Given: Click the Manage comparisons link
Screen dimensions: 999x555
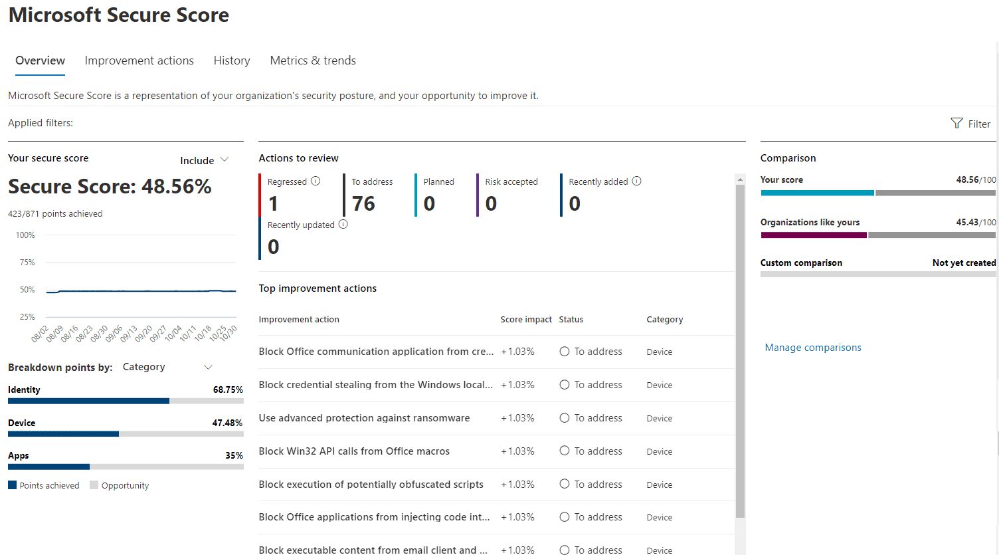Looking at the screenshot, I should [812, 347].
